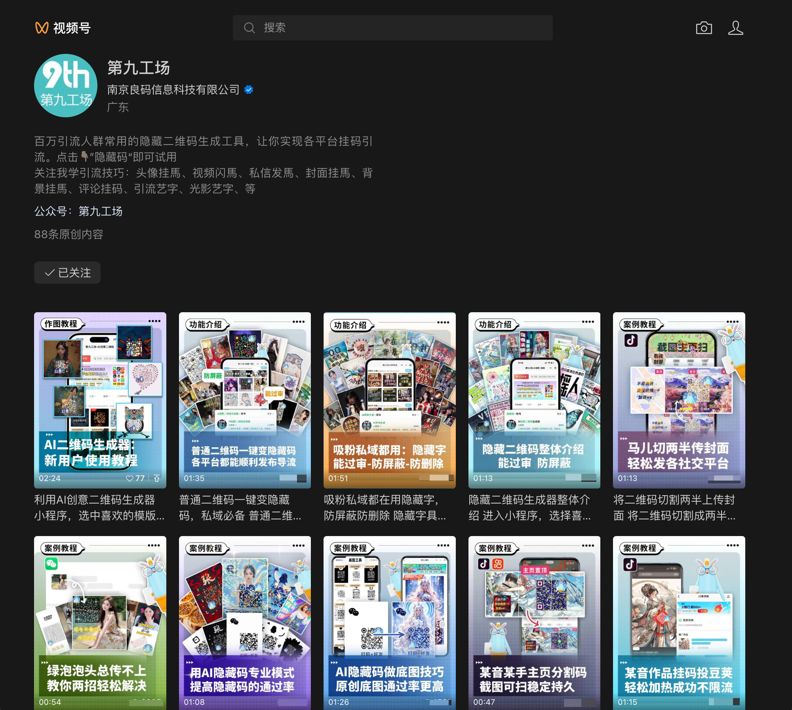Open 普通二维码一键变隐藏码 video thumbnail
This screenshot has width=792, height=710.
[245, 400]
